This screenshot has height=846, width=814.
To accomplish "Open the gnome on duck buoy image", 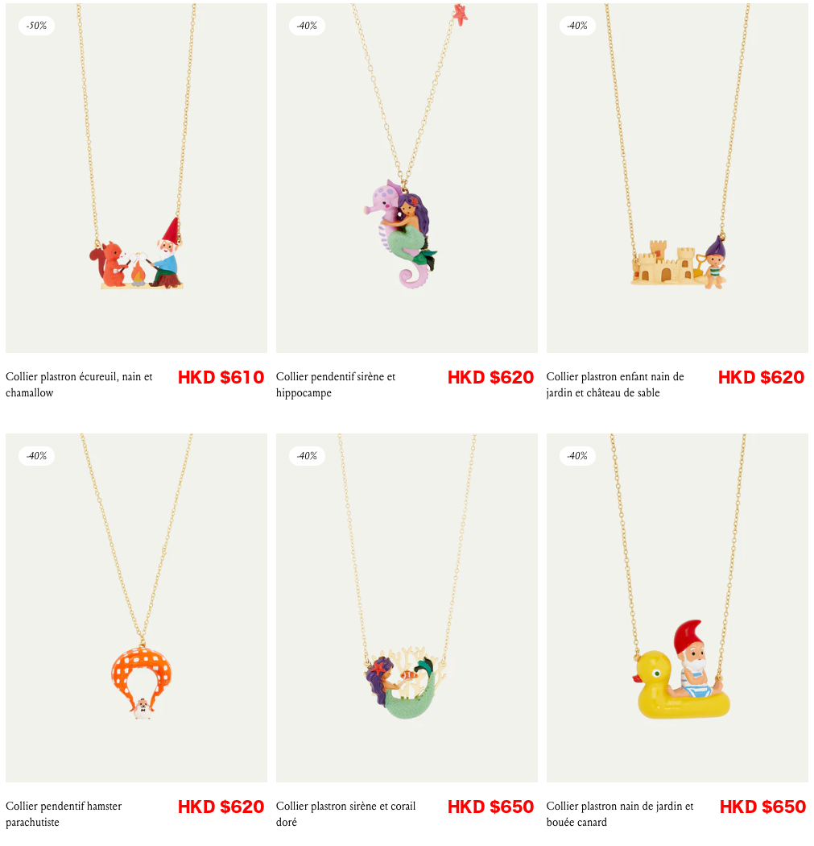I will [x=678, y=608].
